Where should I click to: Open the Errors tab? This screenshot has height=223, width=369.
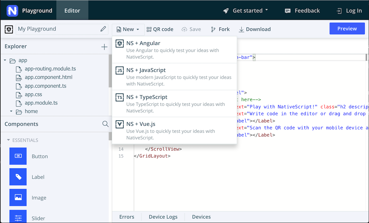127,217
